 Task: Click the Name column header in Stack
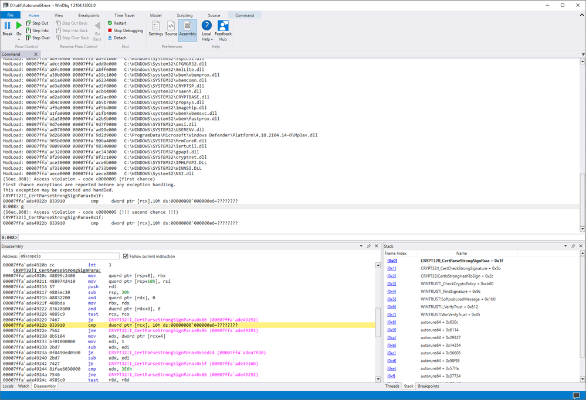click(462, 254)
